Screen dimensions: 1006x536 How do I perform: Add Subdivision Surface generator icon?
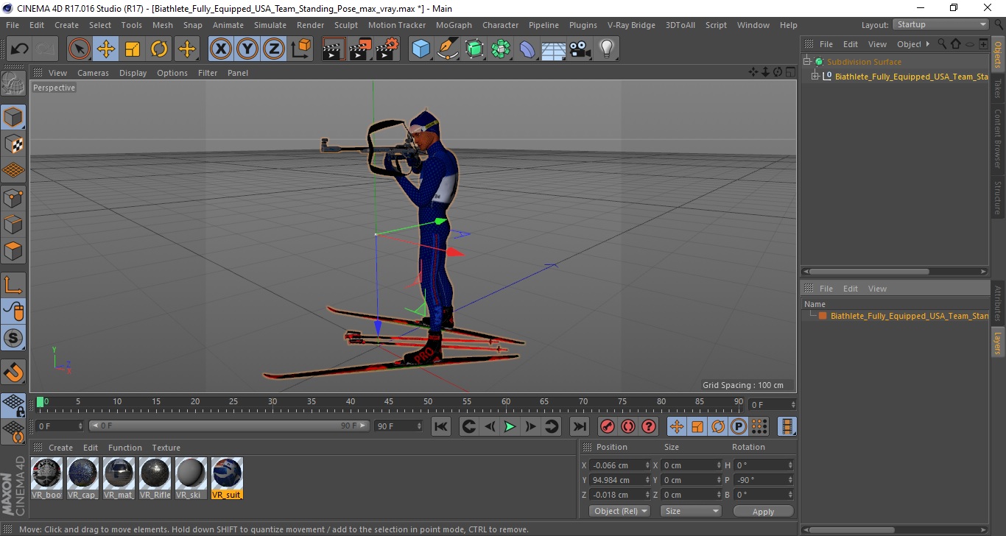tap(474, 49)
